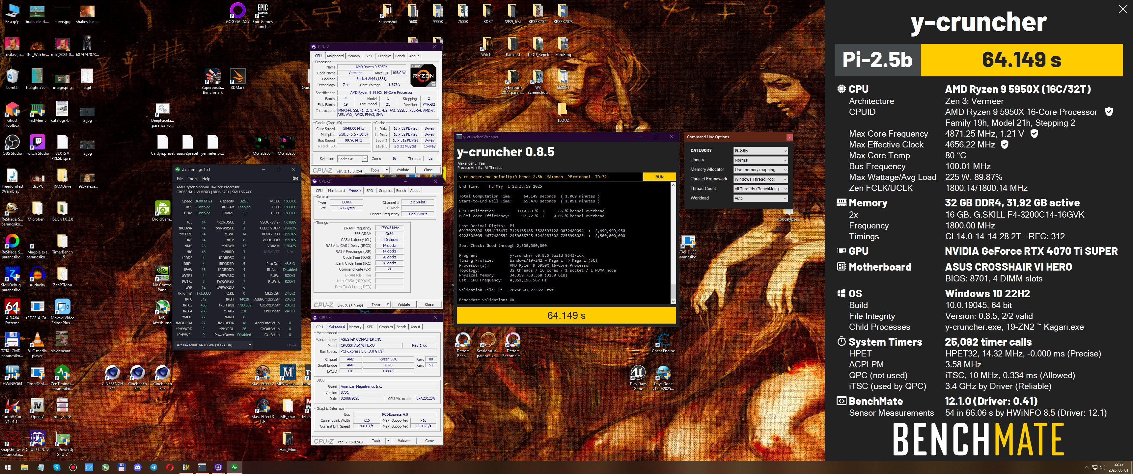This screenshot has width=1133, height=474.
Task: Select Graphics tab in middle CPU-Z window
Action: click(385, 190)
